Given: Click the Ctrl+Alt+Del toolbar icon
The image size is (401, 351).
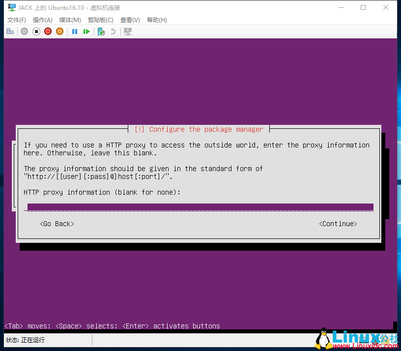Looking at the screenshot, I should pos(10,31).
